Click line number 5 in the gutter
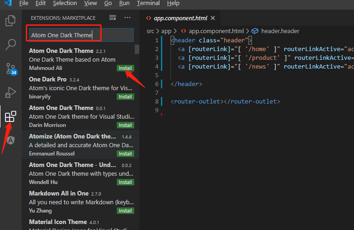Image resolution: width=354 pixels, height=230 pixels. (x=157, y=75)
